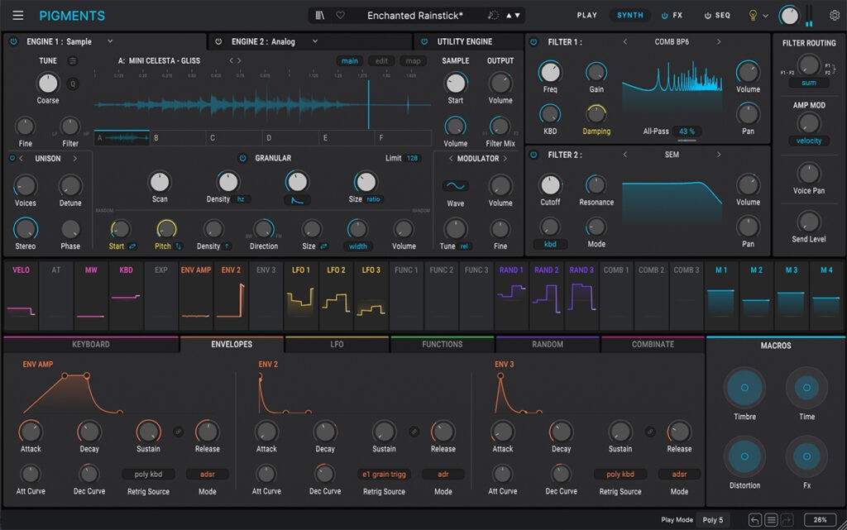This screenshot has width=847, height=530.
Task: Toggle Engine 1 power button
Action: (x=14, y=41)
